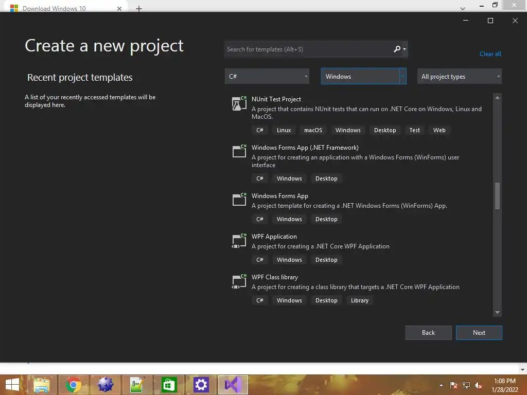Expand the browser tab list chevron
This screenshot has height=395, width=527.
coord(463,8)
